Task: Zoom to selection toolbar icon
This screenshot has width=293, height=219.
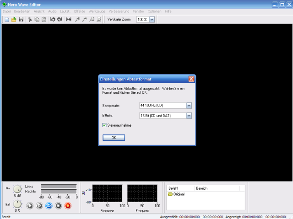Action: tap(92, 19)
